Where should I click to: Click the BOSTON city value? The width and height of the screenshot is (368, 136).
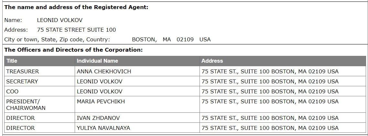pyautogui.click(x=144, y=40)
